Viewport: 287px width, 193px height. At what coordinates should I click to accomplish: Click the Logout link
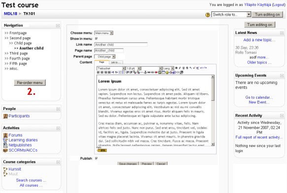point(279,4)
